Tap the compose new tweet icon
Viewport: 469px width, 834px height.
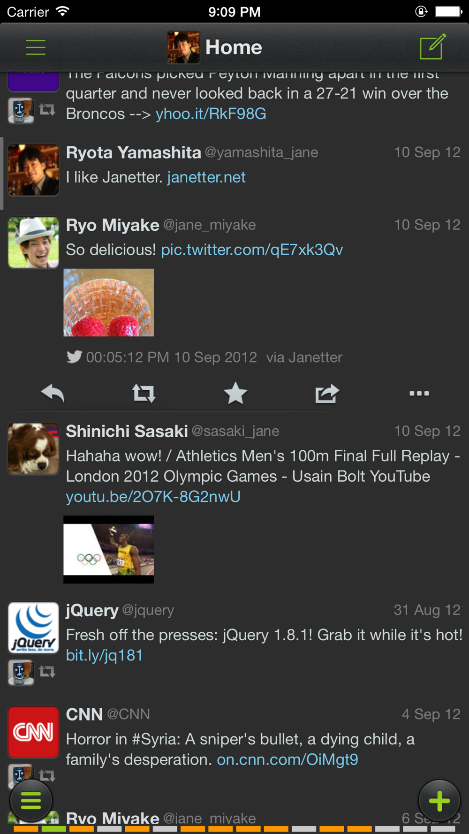(x=432, y=47)
